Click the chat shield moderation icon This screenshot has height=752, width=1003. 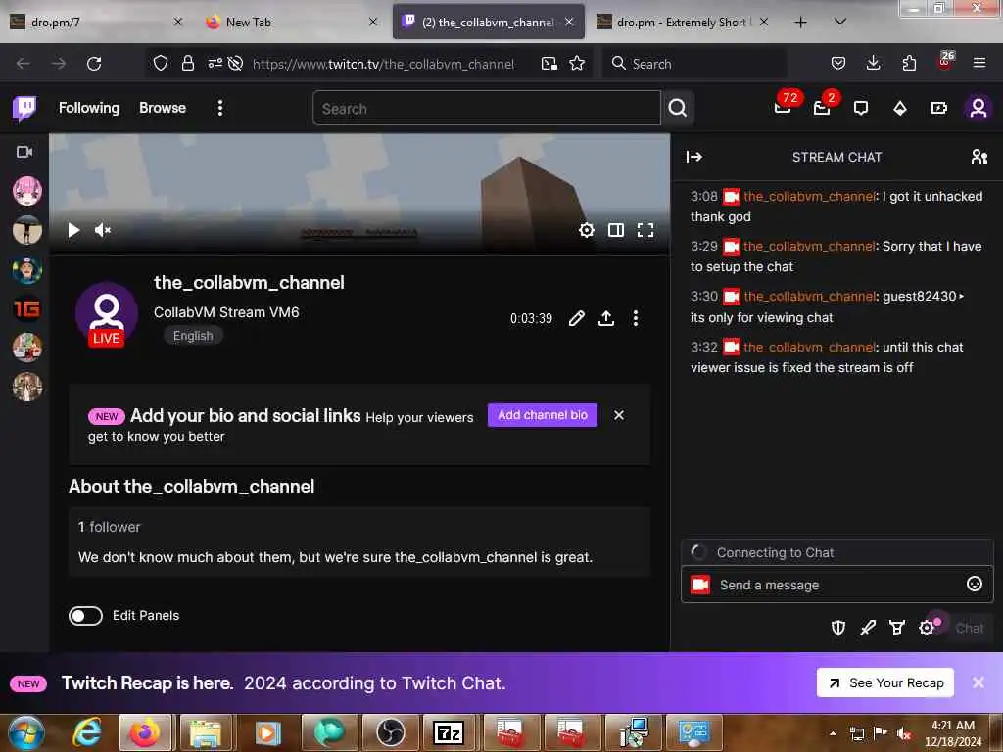(x=838, y=628)
